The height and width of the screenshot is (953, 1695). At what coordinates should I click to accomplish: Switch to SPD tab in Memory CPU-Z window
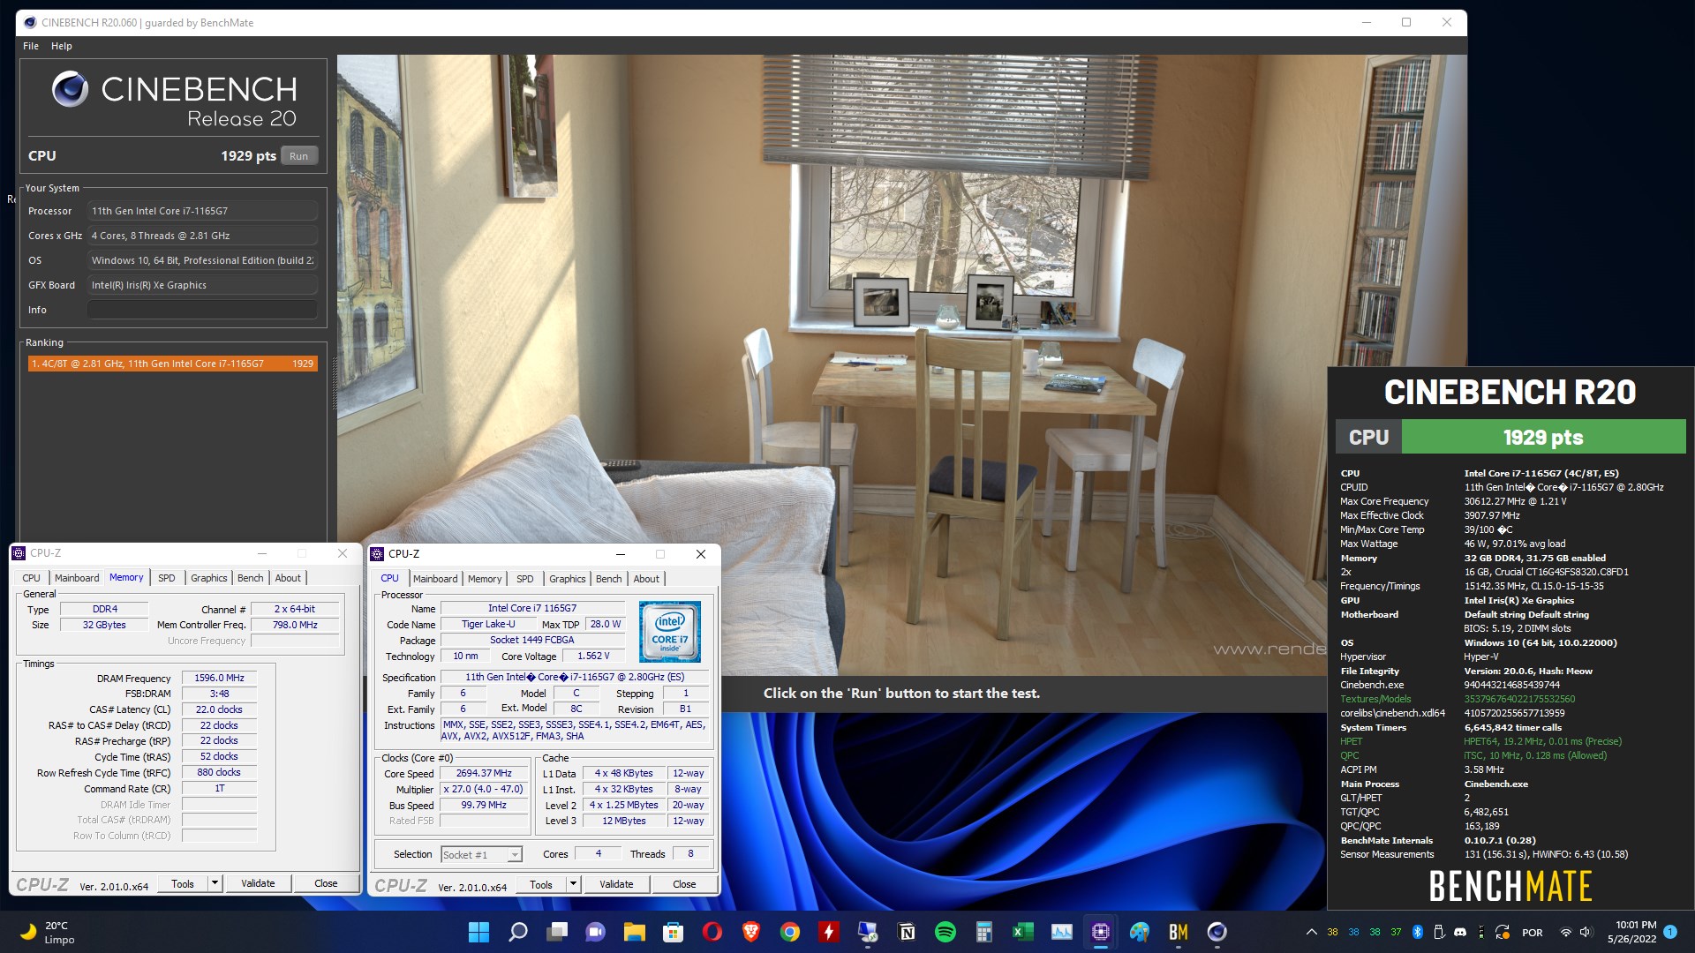[167, 578]
